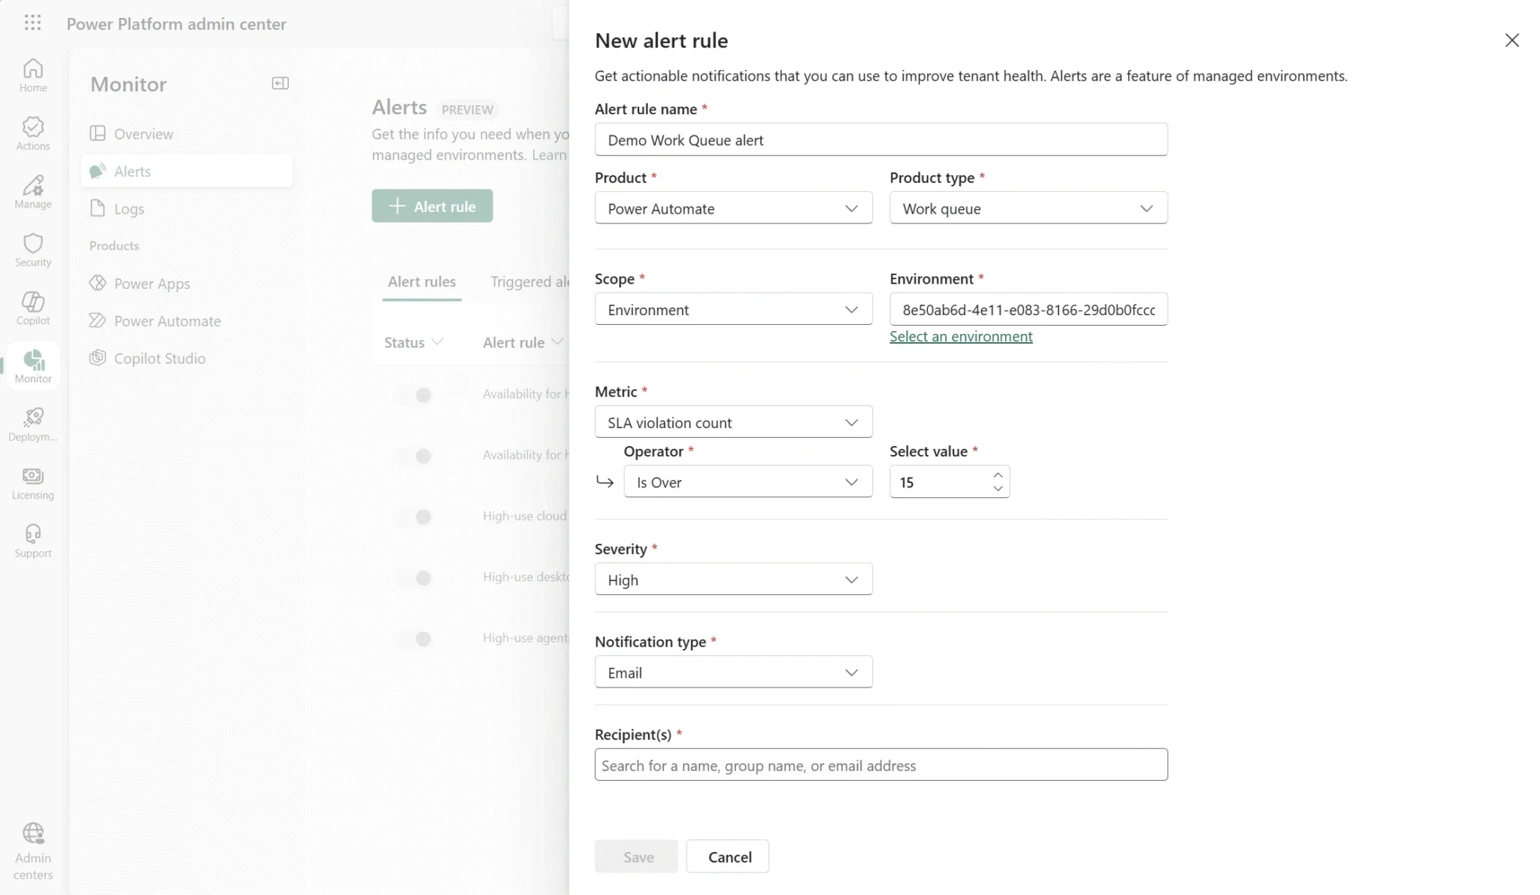Image resolution: width=1540 pixels, height=895 pixels.
Task: Go to Home in left rail
Action: 33,75
